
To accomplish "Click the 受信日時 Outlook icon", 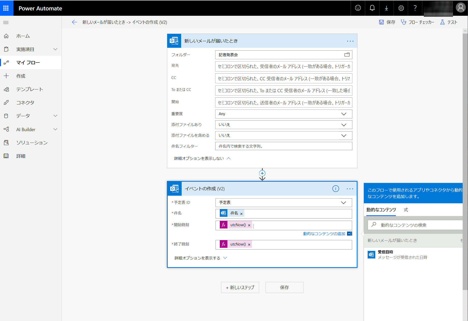I will click(x=371, y=254).
